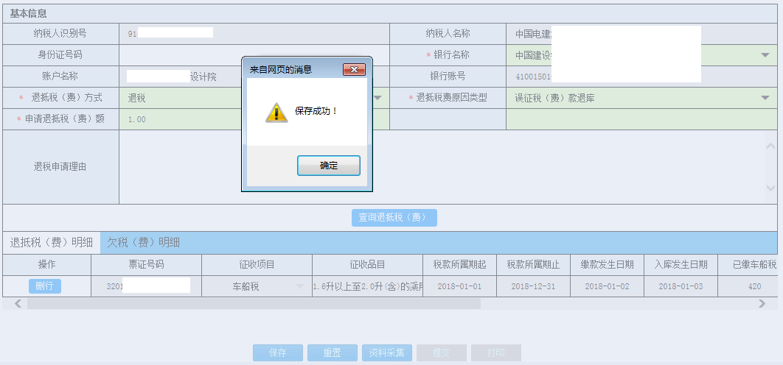Click the 查询退抵税(费) button
The width and height of the screenshot is (783, 365).
(394, 217)
